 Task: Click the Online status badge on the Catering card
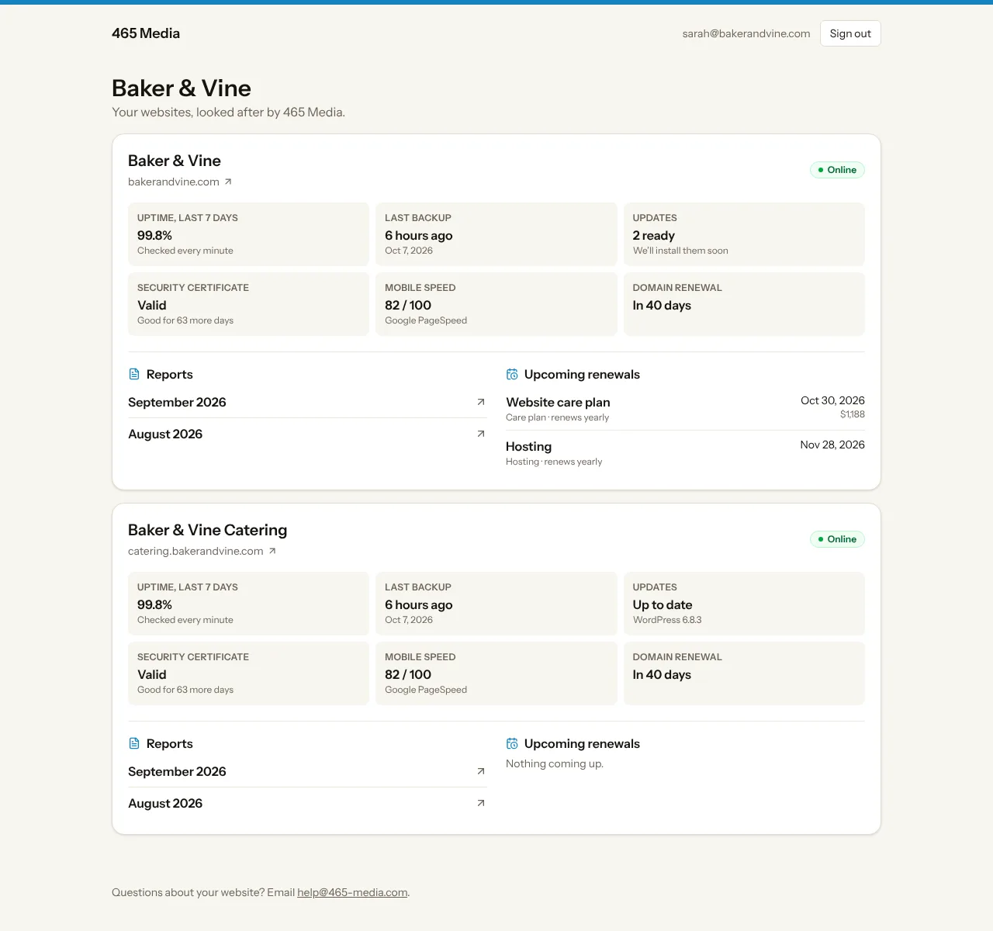837,539
